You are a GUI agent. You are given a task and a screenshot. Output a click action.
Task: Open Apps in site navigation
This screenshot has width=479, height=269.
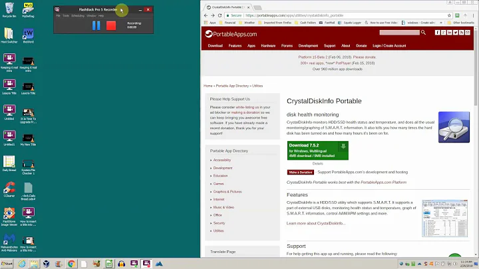251,46
